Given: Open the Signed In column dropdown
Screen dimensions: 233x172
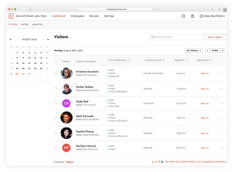Looking at the screenshot, I should tap(181, 60).
